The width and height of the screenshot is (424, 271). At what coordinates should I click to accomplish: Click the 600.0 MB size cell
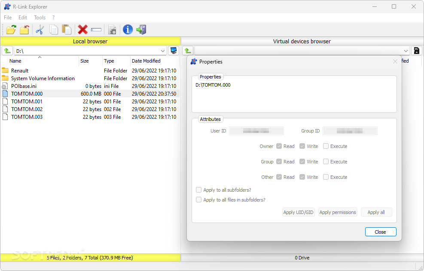click(91, 93)
